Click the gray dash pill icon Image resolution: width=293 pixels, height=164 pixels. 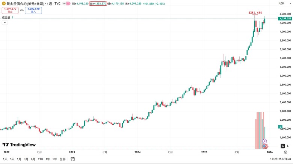64,3
